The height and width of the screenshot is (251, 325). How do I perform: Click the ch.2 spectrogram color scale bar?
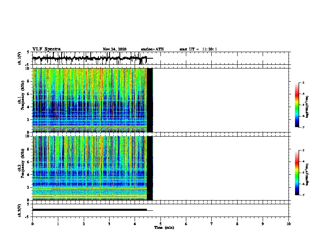297,173
